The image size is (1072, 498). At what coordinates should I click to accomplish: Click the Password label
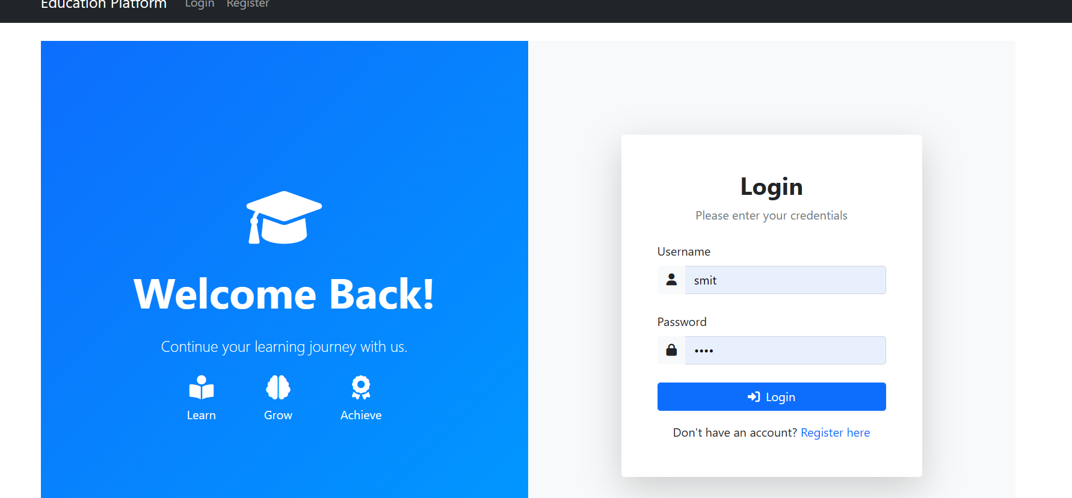(682, 322)
